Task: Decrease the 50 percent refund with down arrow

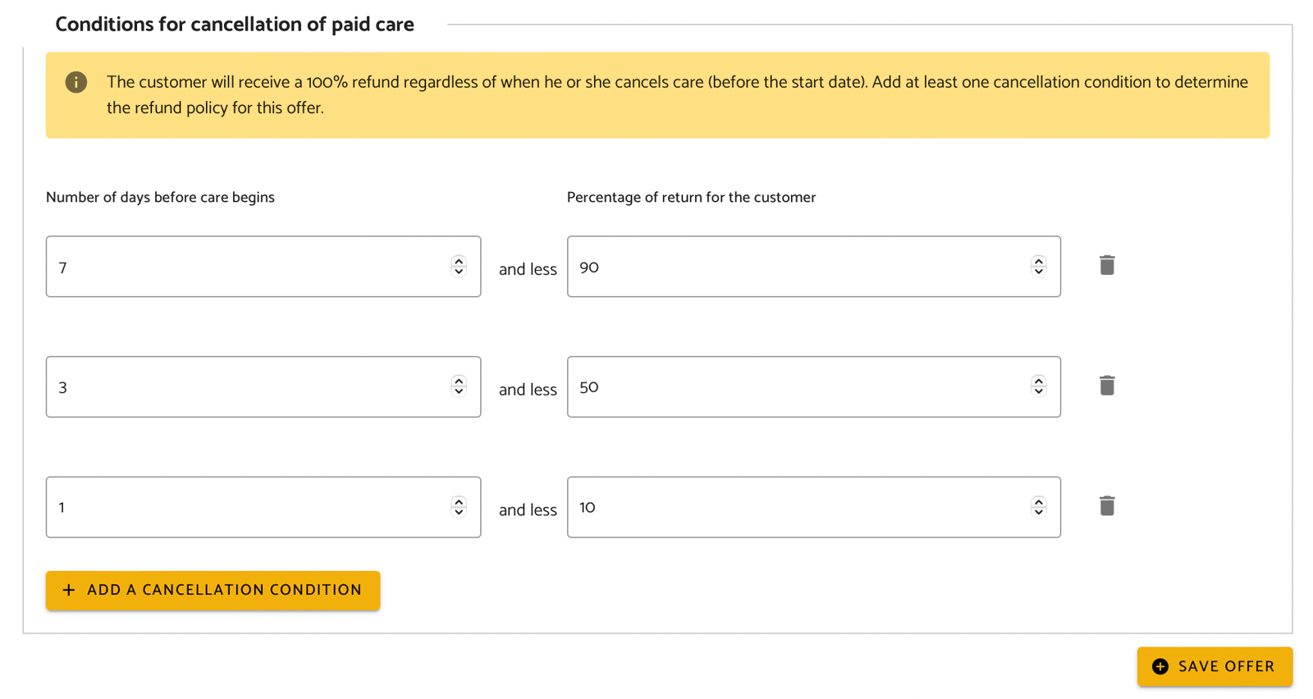Action: [1039, 391]
